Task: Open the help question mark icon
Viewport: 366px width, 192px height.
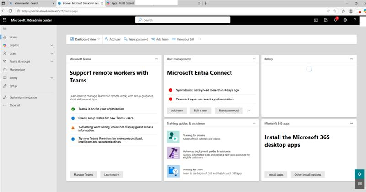Action: pyautogui.click(x=355, y=20)
